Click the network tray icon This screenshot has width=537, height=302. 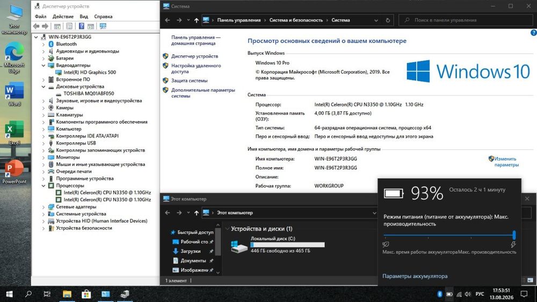(x=459, y=294)
